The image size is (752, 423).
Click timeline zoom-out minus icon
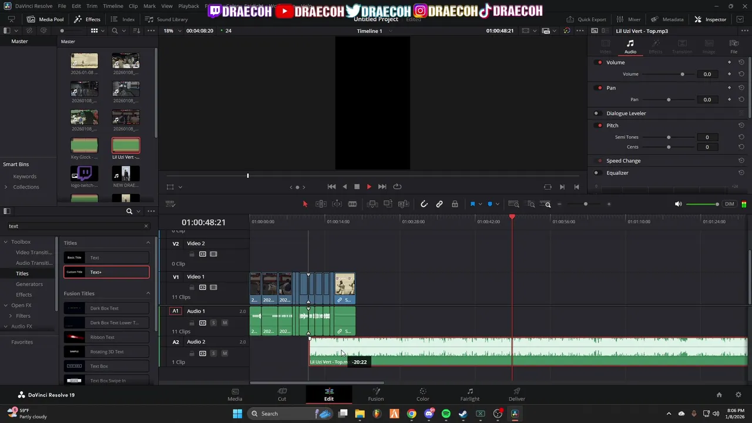tap(559, 204)
